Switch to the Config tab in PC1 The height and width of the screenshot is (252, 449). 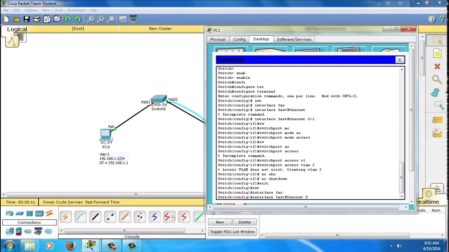(x=240, y=39)
